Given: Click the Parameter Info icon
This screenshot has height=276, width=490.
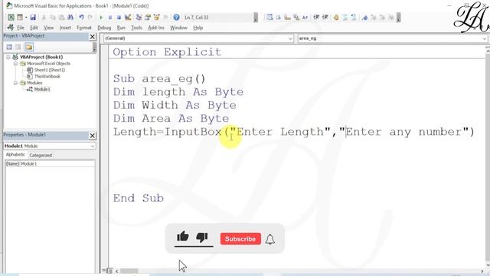Looking at the screenshot, I should (296, 18).
